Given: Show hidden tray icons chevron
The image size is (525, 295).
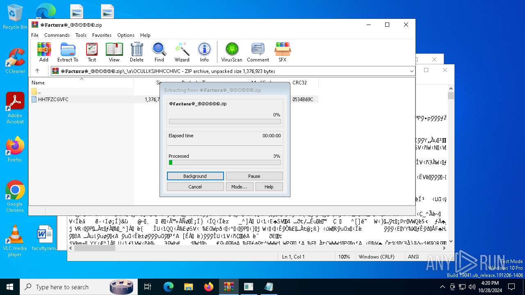Looking at the screenshot, I should pos(442,287).
